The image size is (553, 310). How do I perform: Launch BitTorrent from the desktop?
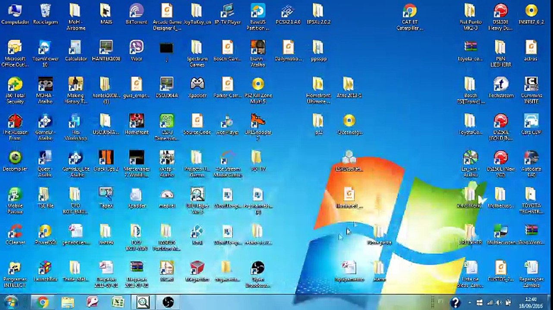(x=136, y=14)
